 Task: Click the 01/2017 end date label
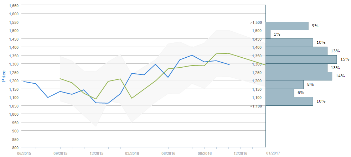point(273,153)
